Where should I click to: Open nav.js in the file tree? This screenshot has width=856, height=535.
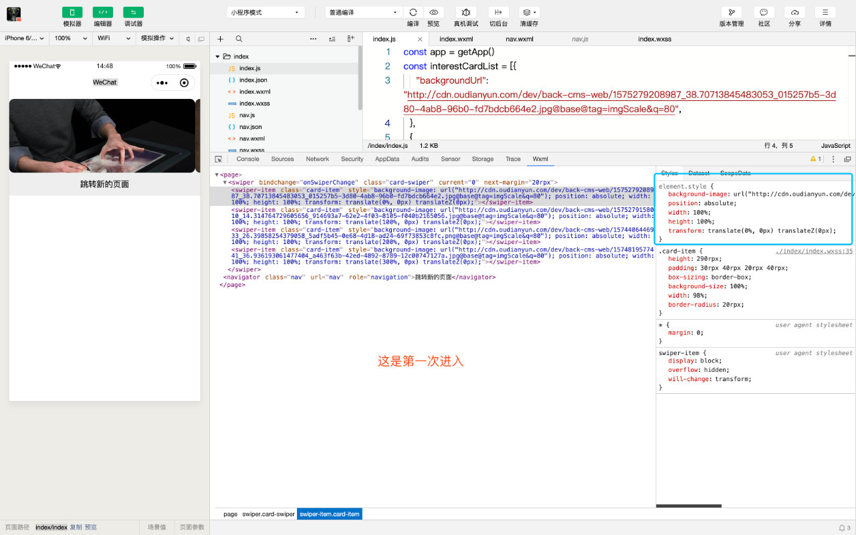247,115
